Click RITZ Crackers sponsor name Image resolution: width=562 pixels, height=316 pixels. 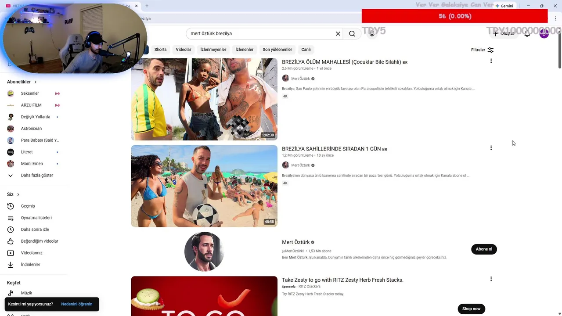click(310, 287)
